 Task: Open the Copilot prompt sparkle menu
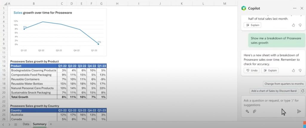click(247, 111)
